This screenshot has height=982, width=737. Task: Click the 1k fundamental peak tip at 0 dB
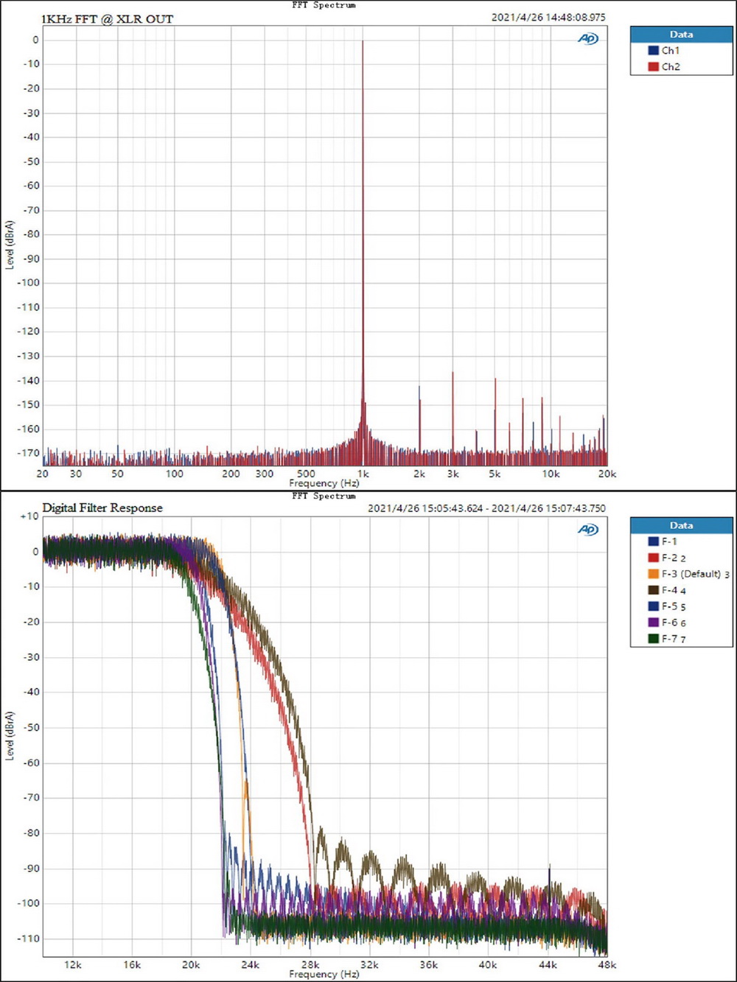(363, 41)
